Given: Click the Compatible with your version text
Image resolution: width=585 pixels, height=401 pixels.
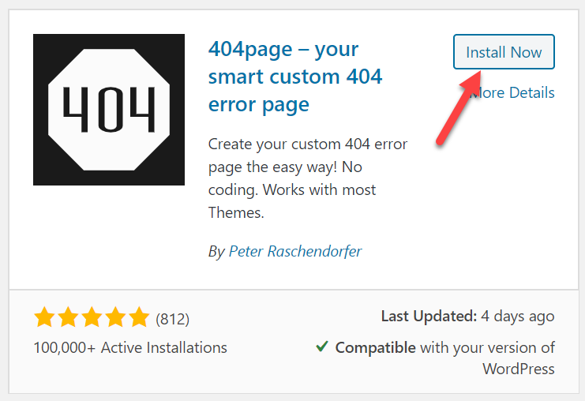Looking at the screenshot, I should click(x=444, y=358).
